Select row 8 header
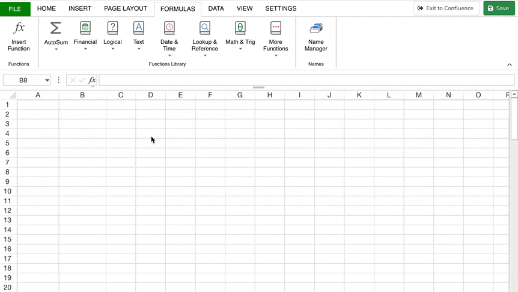Image resolution: width=518 pixels, height=292 pixels. pyautogui.click(x=8, y=172)
